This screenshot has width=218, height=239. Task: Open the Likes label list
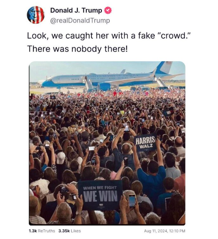point(76,231)
